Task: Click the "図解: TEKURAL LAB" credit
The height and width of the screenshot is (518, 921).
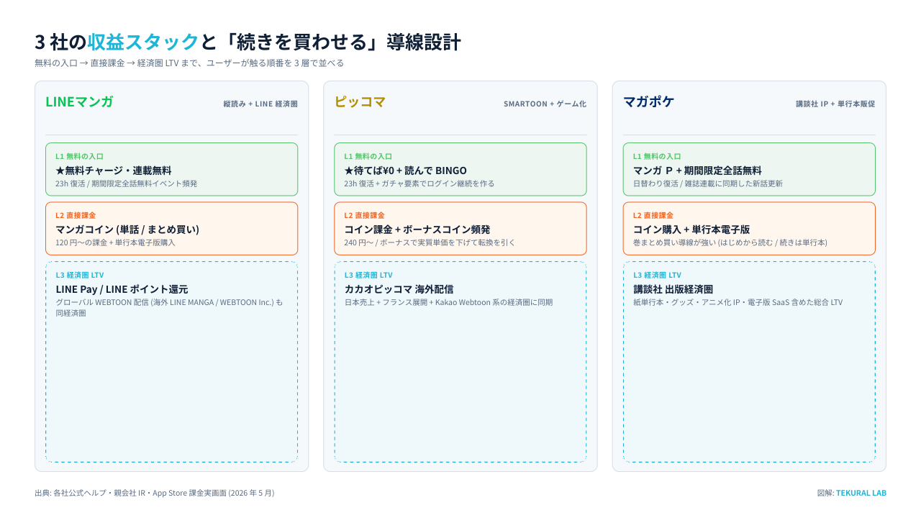Action: pyautogui.click(x=852, y=493)
